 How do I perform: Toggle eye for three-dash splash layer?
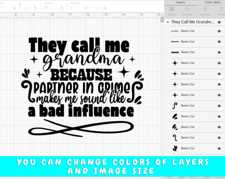(219, 127)
